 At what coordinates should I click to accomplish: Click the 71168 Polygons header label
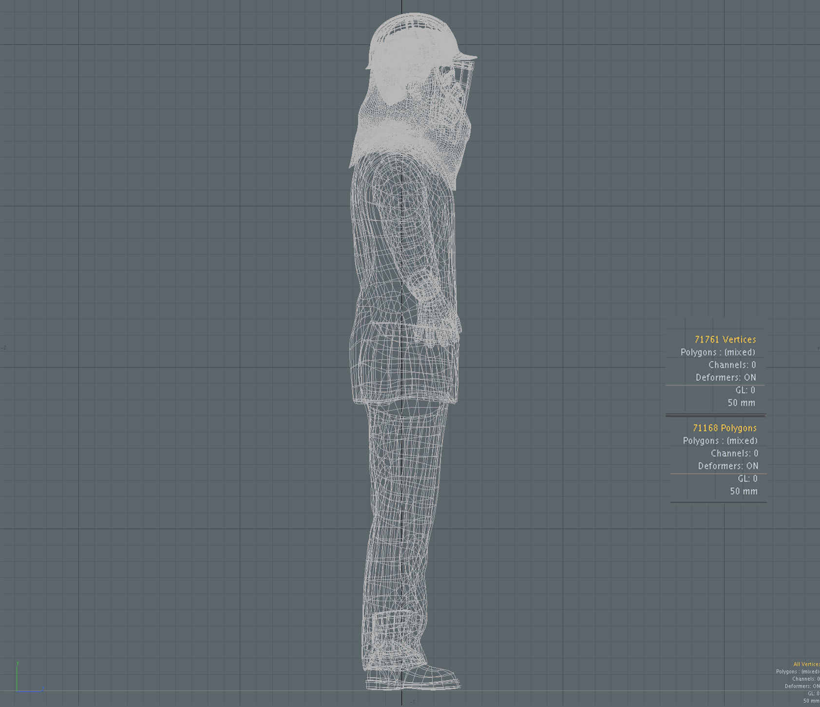pyautogui.click(x=724, y=428)
